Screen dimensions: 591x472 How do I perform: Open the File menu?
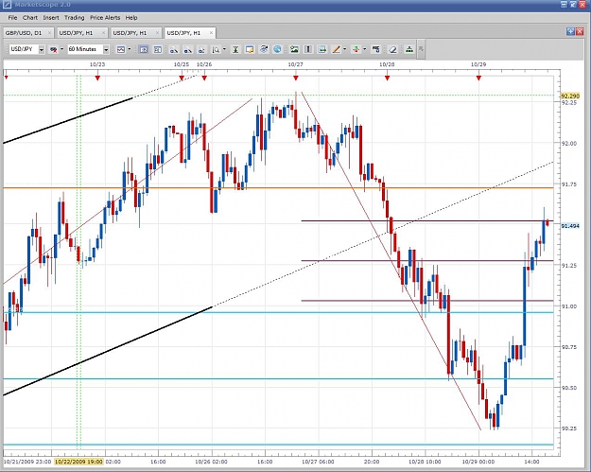pyautogui.click(x=12, y=18)
